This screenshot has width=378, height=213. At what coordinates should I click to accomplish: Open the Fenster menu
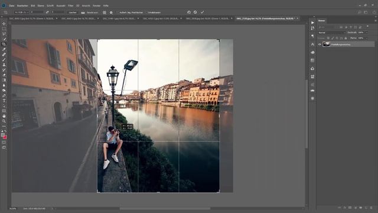[x=97, y=5]
